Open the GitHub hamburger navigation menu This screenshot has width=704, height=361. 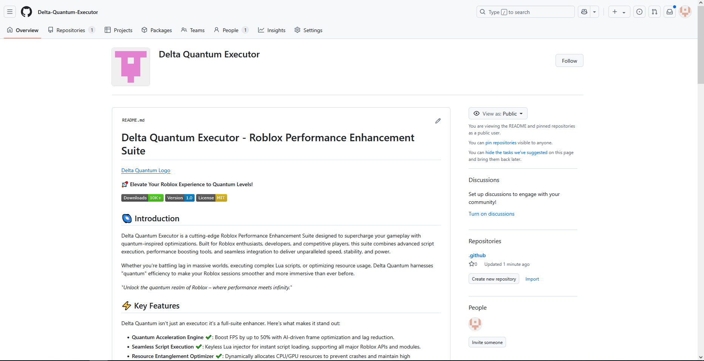tap(10, 12)
